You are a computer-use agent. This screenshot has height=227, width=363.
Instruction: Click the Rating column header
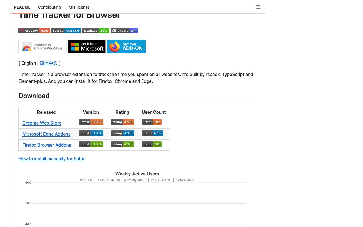click(x=123, y=112)
